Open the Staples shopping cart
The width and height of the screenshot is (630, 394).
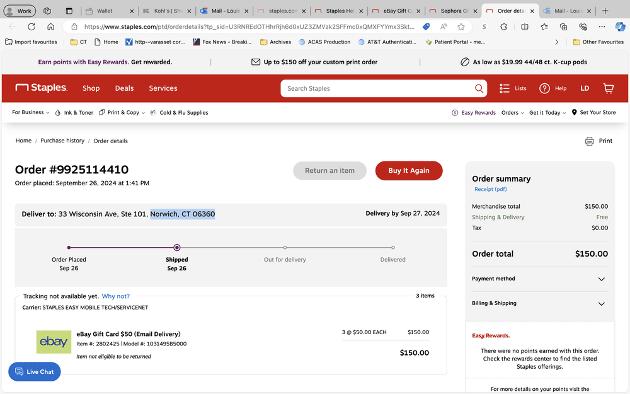click(x=609, y=88)
